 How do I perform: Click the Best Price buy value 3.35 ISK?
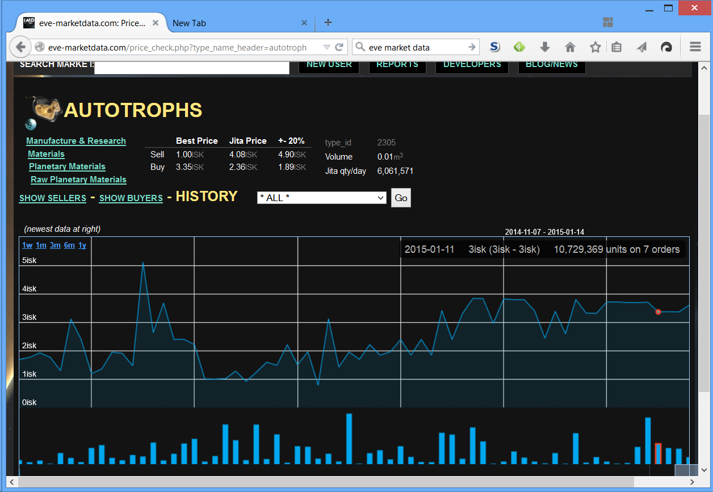click(x=190, y=167)
